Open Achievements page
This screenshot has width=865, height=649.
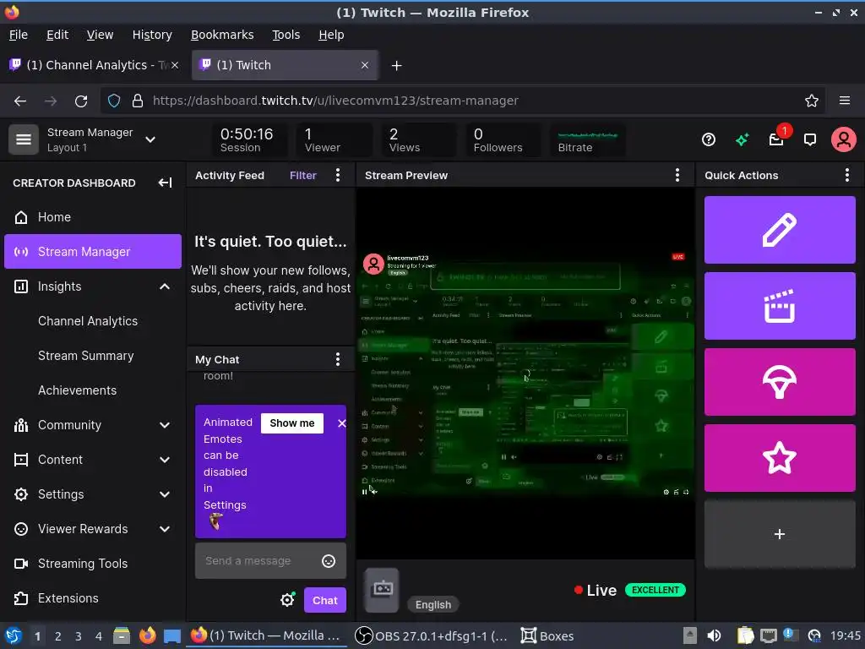[x=77, y=390]
